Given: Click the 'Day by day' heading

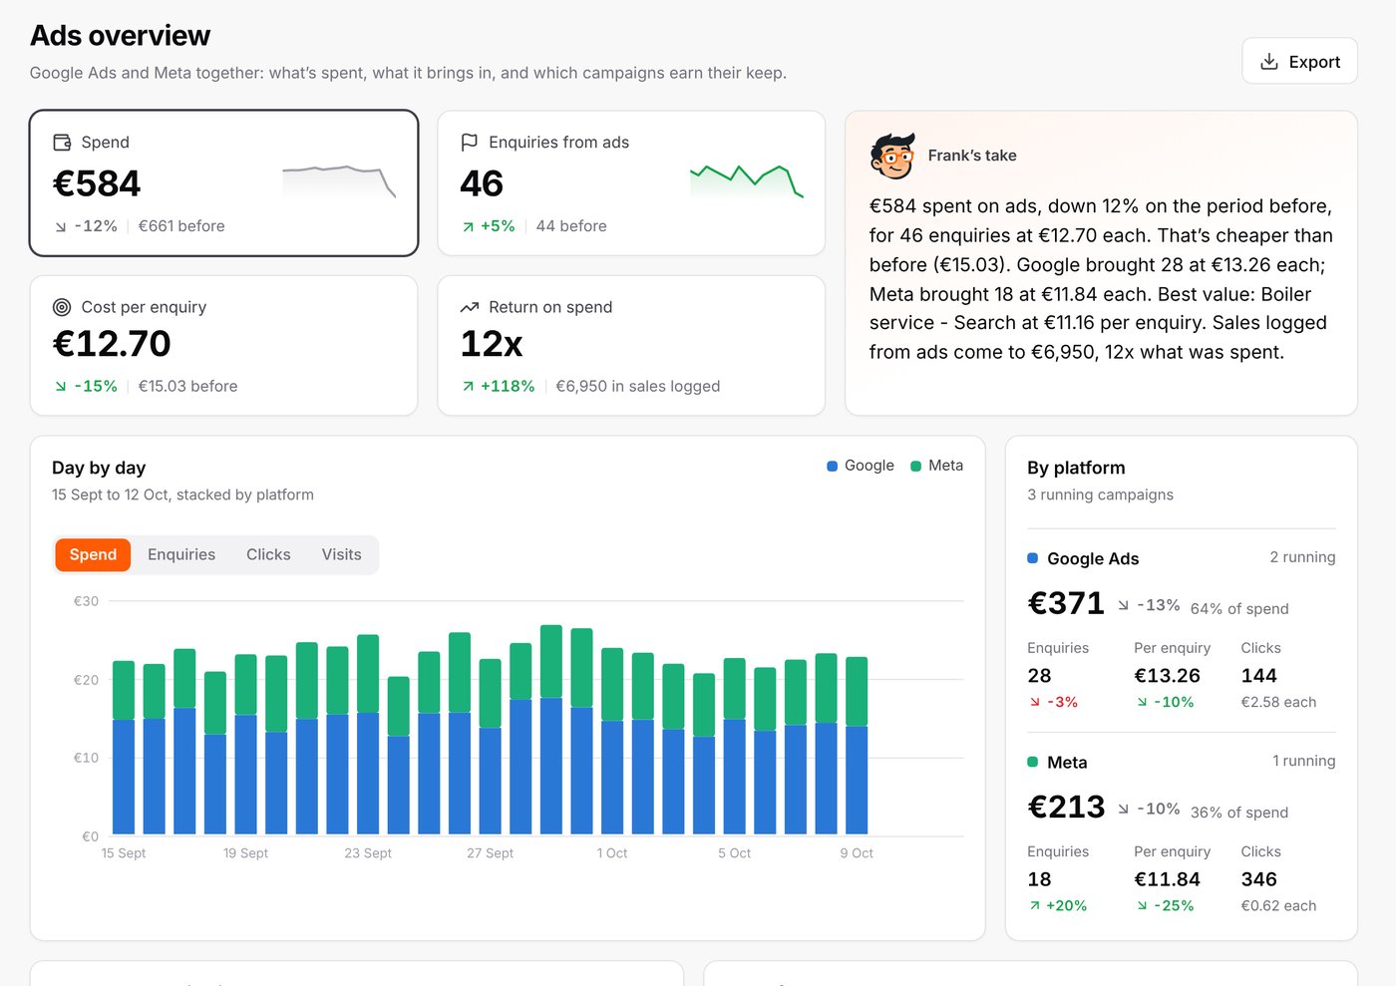Looking at the screenshot, I should click(x=99, y=468).
